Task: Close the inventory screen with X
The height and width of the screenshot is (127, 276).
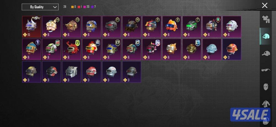Action: coord(265,6)
